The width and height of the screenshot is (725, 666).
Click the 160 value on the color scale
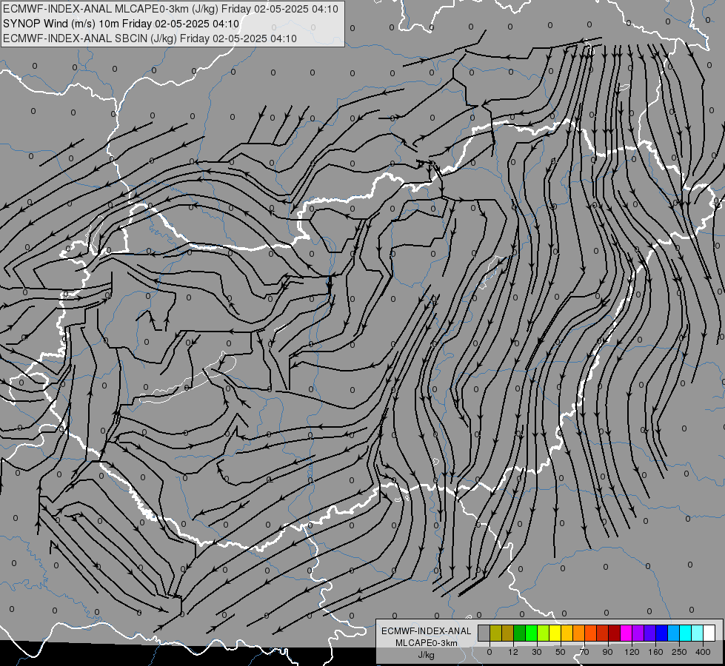click(x=655, y=652)
